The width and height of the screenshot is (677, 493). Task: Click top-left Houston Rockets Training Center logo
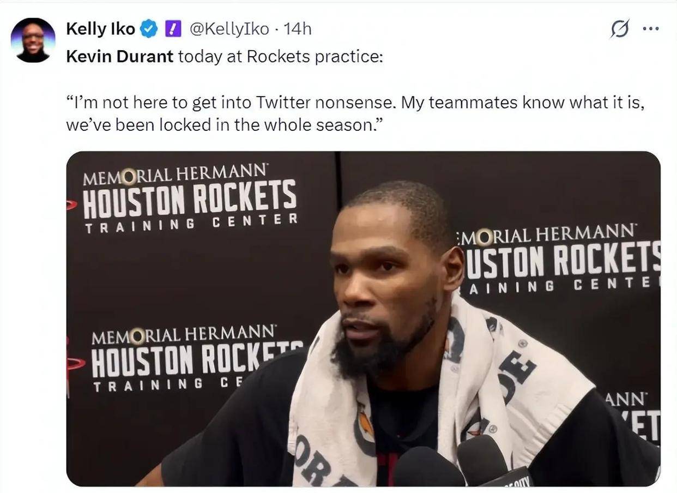(189, 200)
